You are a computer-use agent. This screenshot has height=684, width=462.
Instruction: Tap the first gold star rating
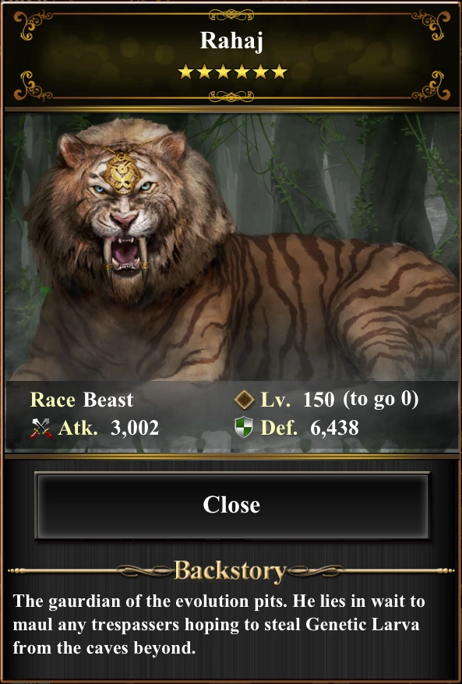click(x=186, y=72)
